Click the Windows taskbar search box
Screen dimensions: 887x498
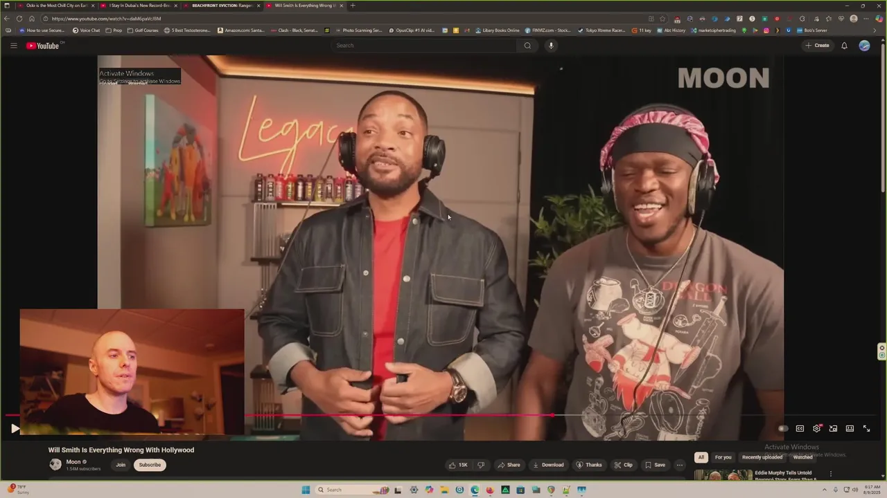pos(351,490)
